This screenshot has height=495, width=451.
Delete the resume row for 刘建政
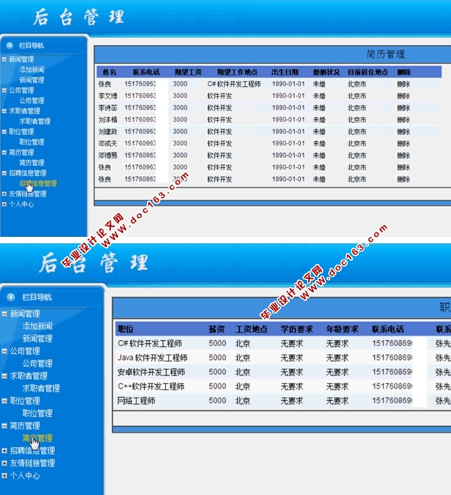click(x=403, y=132)
